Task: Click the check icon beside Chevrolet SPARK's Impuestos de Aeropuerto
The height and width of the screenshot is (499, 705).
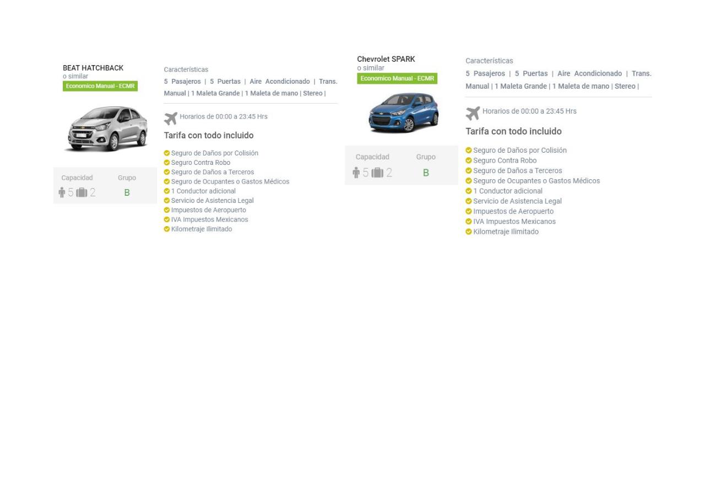Action: pyautogui.click(x=469, y=211)
